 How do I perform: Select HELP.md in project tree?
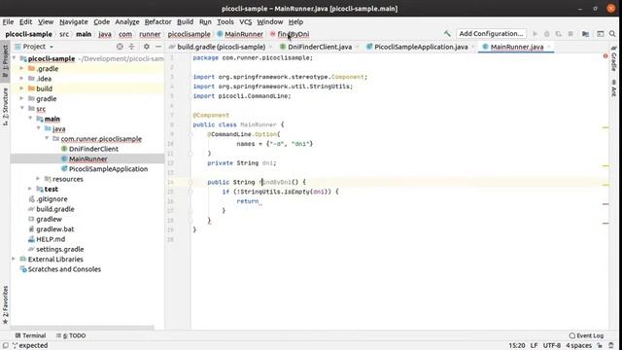(x=51, y=239)
